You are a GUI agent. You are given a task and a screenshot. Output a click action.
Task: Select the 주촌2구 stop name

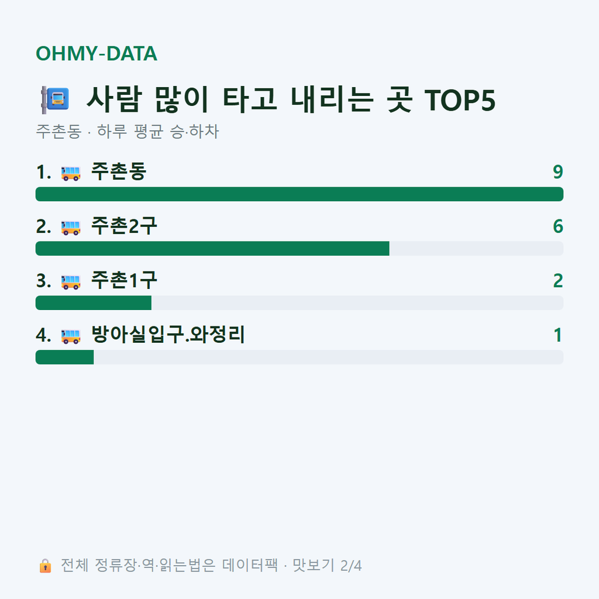click(124, 226)
